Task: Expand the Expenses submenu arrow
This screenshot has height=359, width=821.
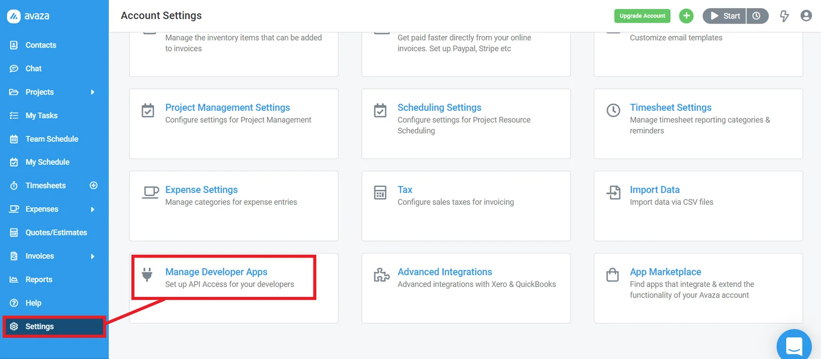Action: tap(93, 209)
